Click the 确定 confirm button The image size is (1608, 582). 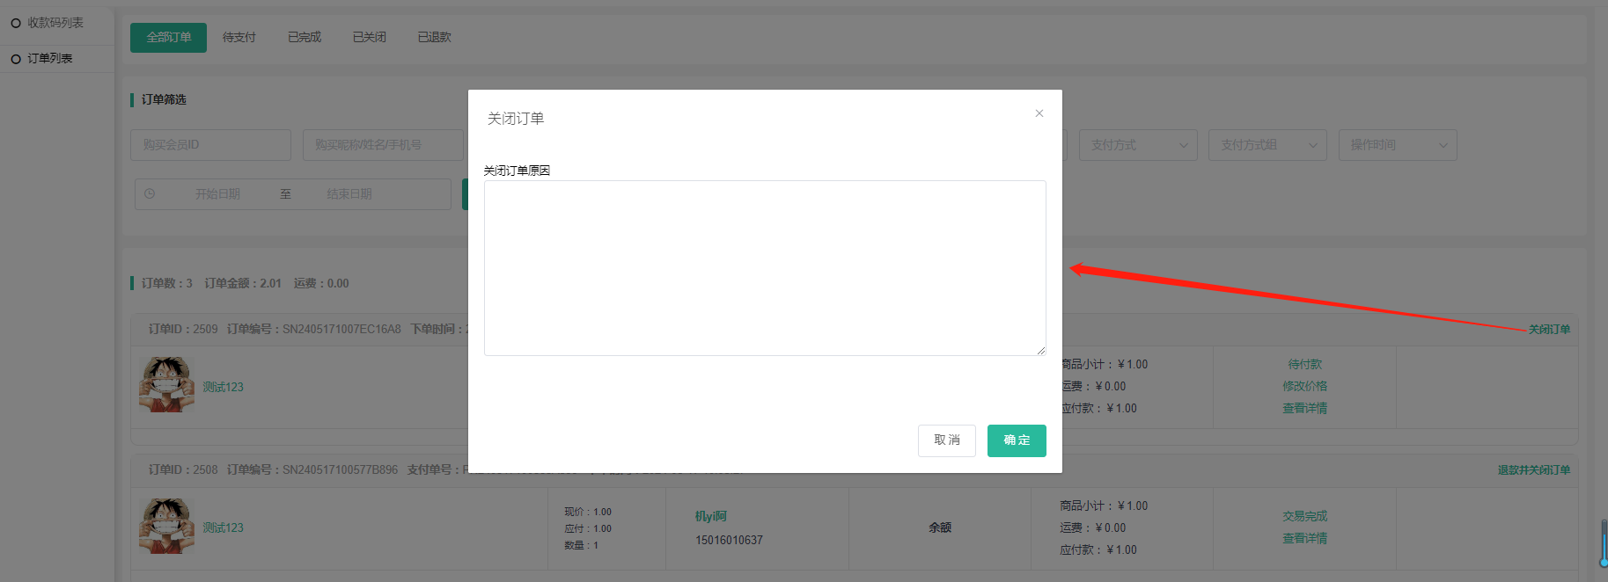coord(1017,440)
